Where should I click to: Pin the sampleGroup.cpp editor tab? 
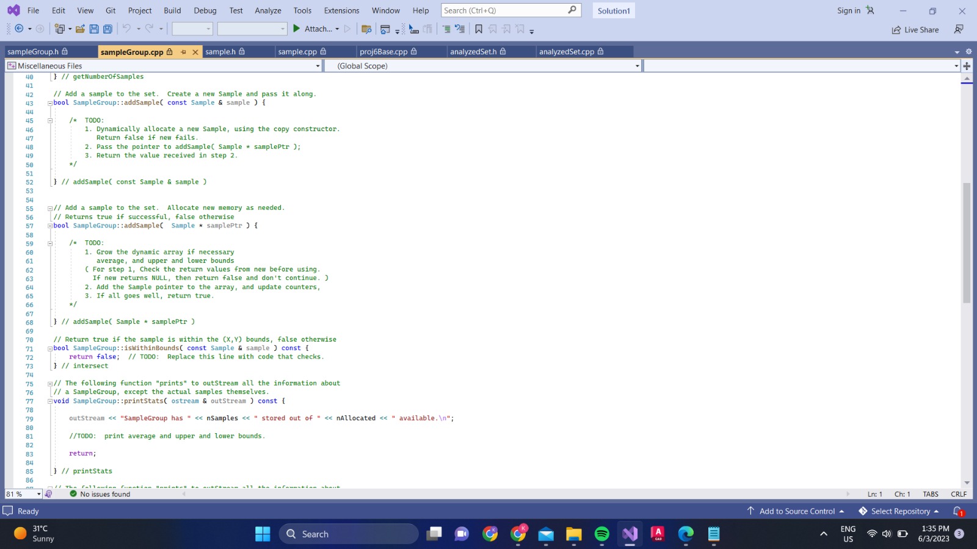click(x=183, y=52)
